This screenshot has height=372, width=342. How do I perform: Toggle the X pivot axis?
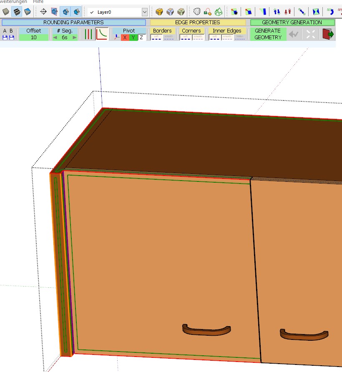125,38
